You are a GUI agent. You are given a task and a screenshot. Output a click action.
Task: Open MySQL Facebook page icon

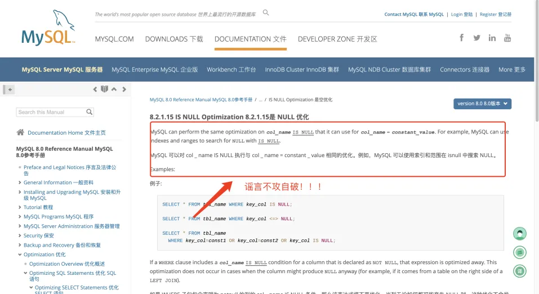point(462,38)
